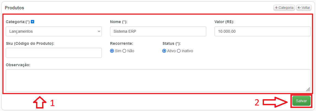This screenshot has height=111, width=316.
Task: Click into the Nome field with Sistema ERP
Action: tap(158, 31)
